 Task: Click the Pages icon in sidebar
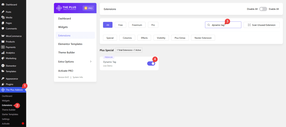click(x=3, y=23)
